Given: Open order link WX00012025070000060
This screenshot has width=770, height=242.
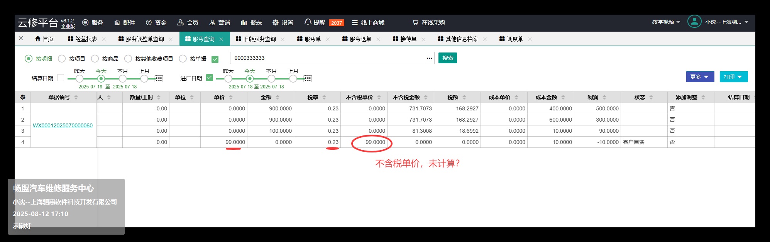Looking at the screenshot, I should tap(63, 125).
